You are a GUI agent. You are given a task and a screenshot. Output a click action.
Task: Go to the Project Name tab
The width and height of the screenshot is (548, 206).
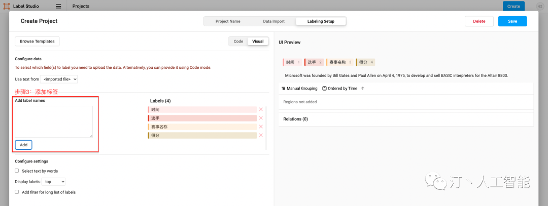[x=228, y=21]
